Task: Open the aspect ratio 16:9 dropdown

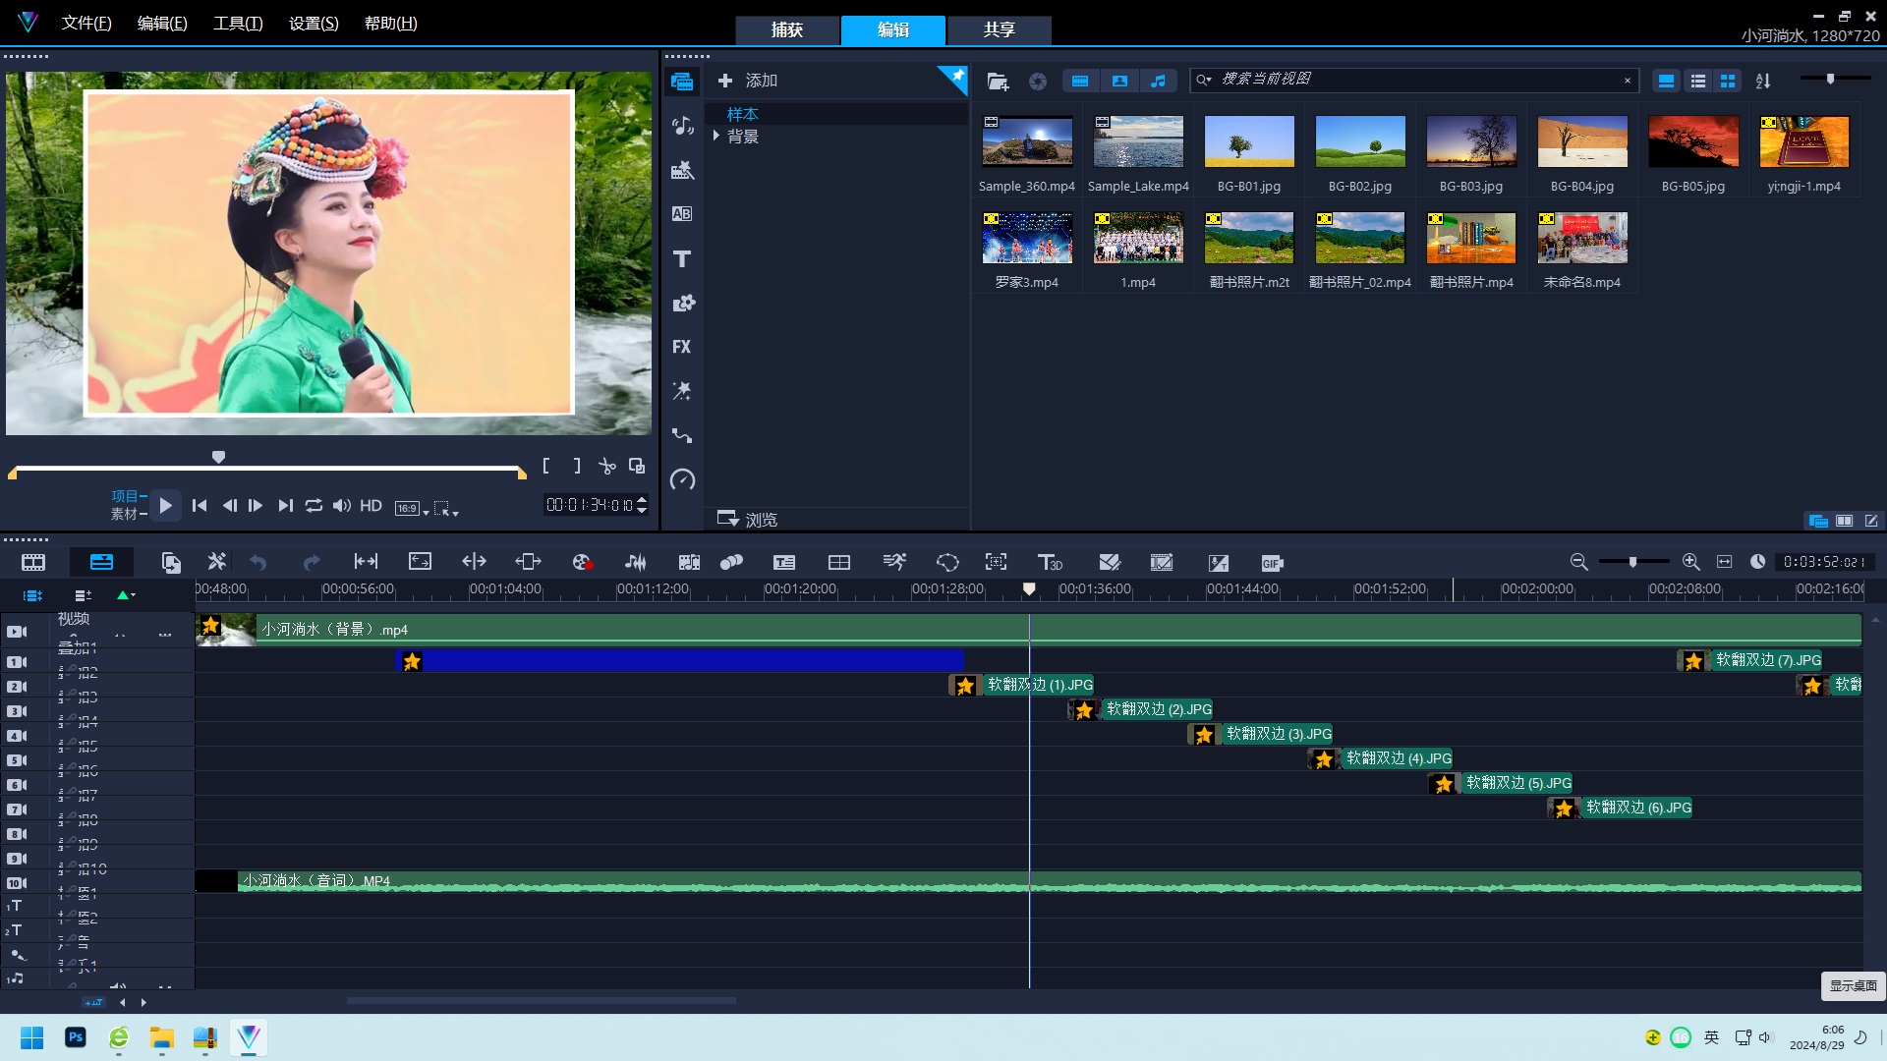Action: pos(412,508)
